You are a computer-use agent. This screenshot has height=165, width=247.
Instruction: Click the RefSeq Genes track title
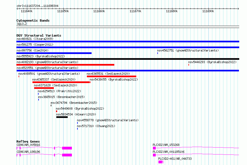[x=28, y=141]
